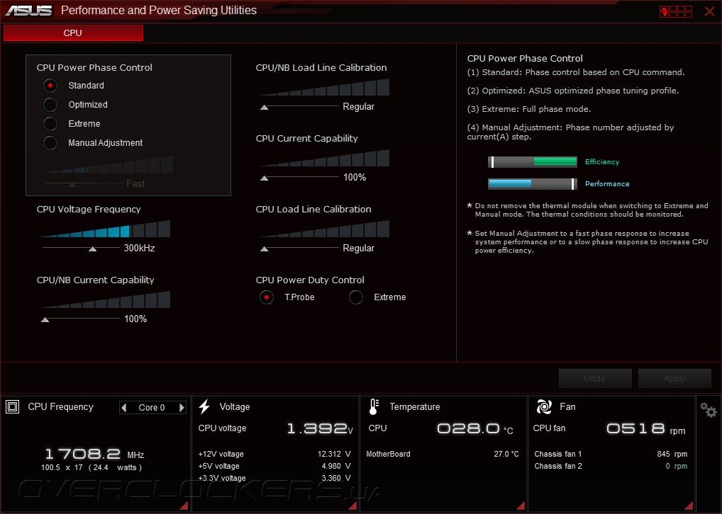Click the CPU Voltage Frequency slider handle
The image size is (722, 514).
92,249
